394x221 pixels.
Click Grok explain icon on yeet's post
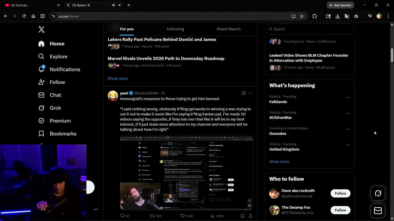tap(243, 93)
